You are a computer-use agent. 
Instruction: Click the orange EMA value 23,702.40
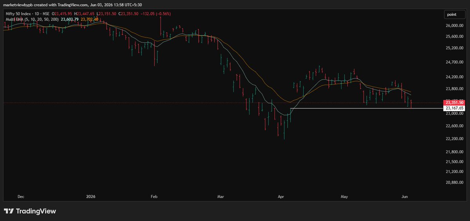tap(90, 19)
